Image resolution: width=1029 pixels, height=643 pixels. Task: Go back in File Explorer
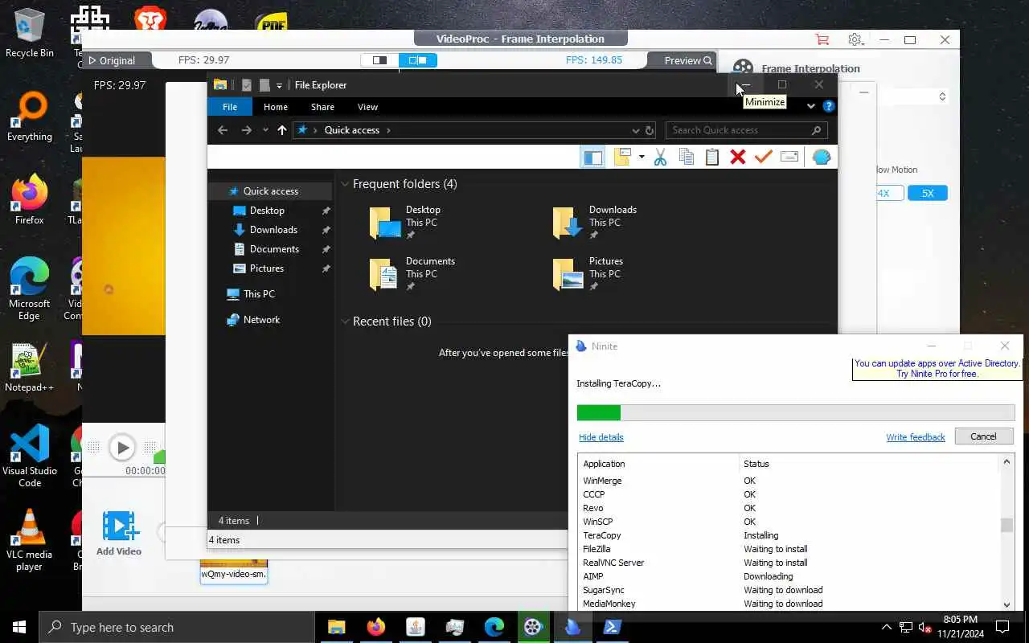(223, 130)
